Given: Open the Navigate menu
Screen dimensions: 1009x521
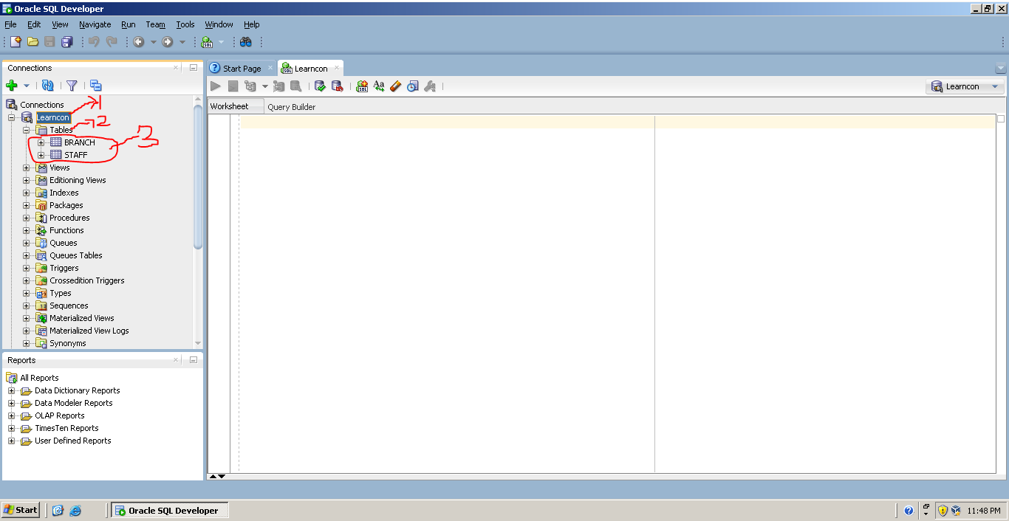Looking at the screenshot, I should pyautogui.click(x=95, y=24).
